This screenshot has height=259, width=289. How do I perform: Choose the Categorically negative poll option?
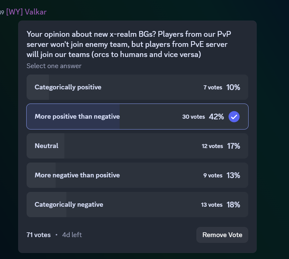point(137,205)
